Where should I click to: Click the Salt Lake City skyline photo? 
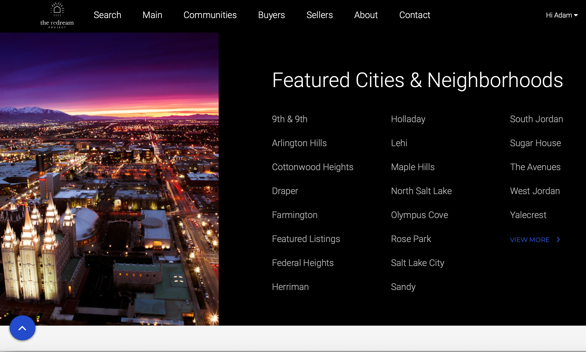pyautogui.click(x=109, y=179)
